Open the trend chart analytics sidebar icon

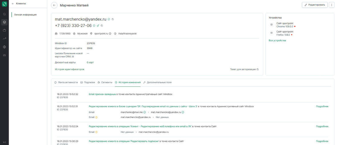point(4,39)
